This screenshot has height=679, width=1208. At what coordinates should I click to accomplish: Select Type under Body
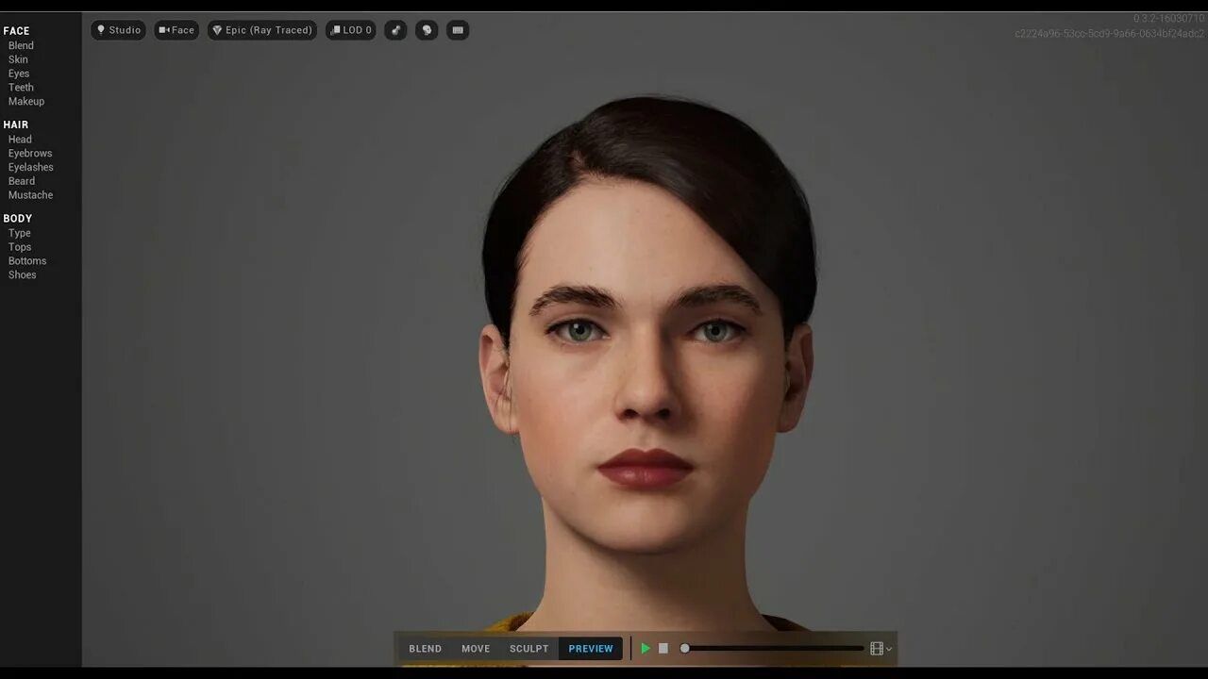[19, 233]
